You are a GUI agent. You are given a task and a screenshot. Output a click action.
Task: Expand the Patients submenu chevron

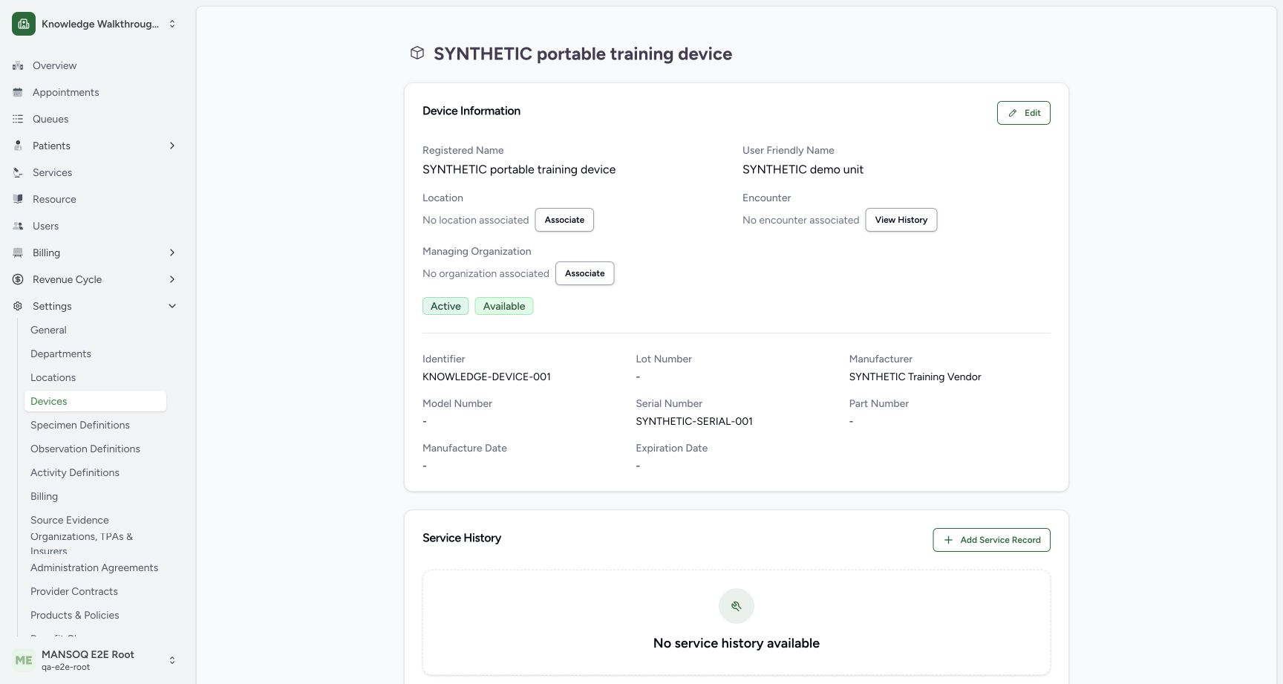click(x=172, y=146)
